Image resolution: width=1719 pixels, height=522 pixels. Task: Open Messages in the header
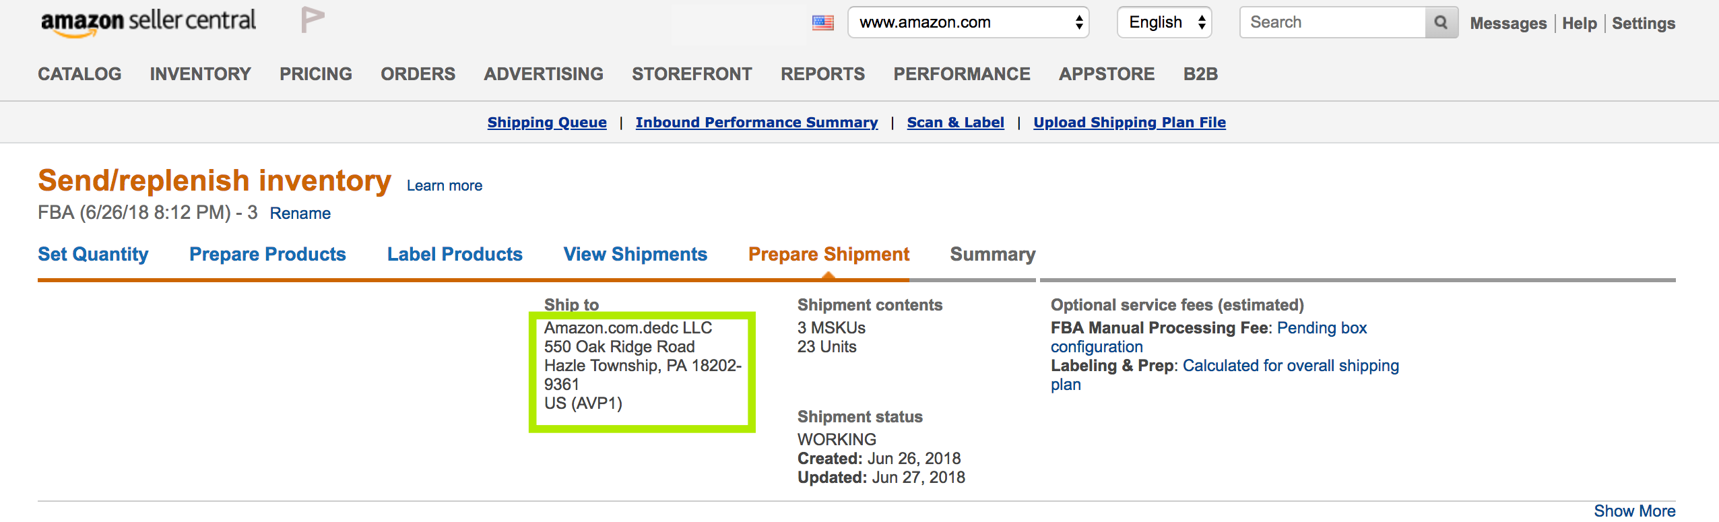pos(1508,24)
